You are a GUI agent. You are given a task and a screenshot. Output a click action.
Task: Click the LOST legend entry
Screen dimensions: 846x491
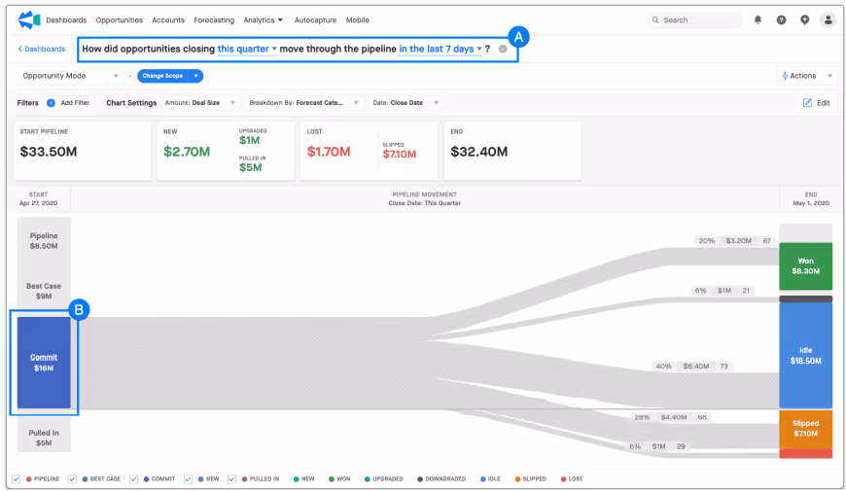click(572, 478)
